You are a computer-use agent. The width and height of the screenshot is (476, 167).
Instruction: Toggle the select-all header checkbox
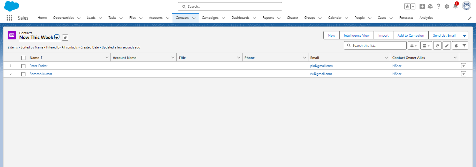point(23,58)
